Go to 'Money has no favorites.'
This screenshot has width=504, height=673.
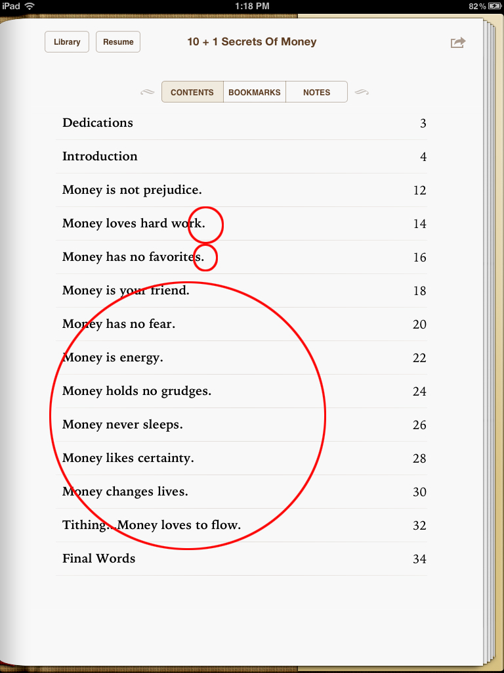241,257
